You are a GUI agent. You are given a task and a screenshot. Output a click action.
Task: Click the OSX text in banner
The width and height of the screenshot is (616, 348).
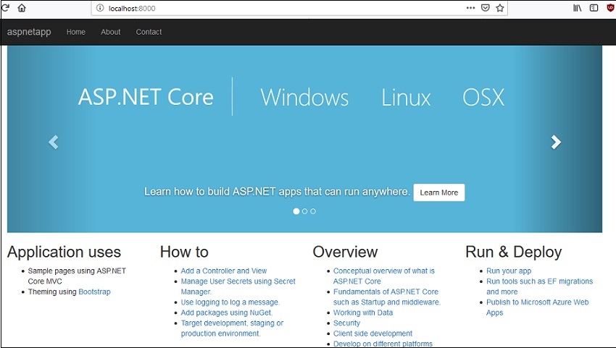[x=483, y=97]
